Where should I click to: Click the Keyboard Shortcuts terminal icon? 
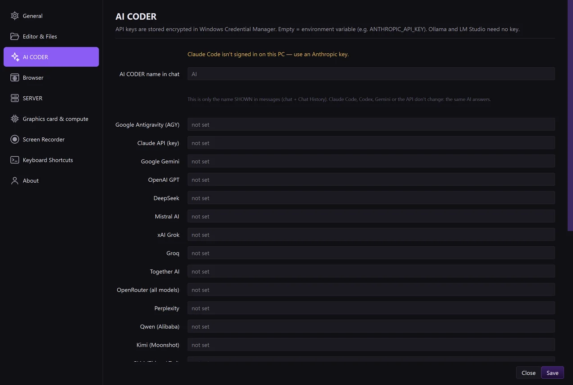tap(15, 160)
